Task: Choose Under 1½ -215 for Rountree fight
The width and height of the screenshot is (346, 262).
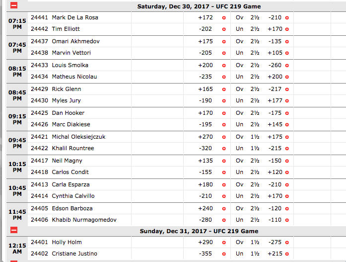Action: [x=287, y=149]
